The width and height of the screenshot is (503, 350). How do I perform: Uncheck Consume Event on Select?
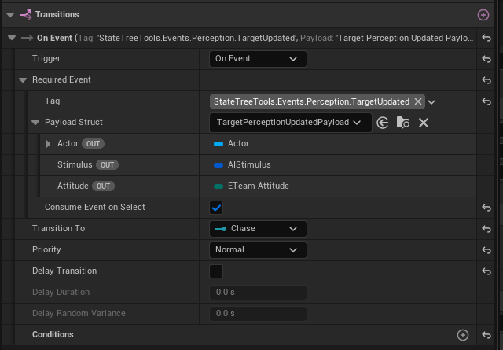(216, 208)
